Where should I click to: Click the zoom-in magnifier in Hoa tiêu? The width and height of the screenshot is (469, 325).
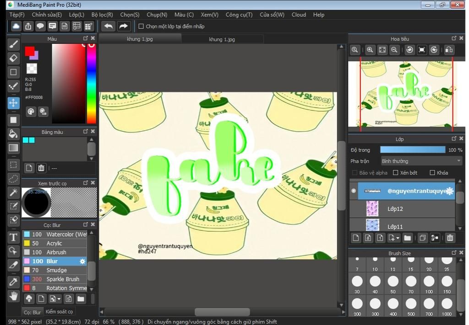(370, 50)
